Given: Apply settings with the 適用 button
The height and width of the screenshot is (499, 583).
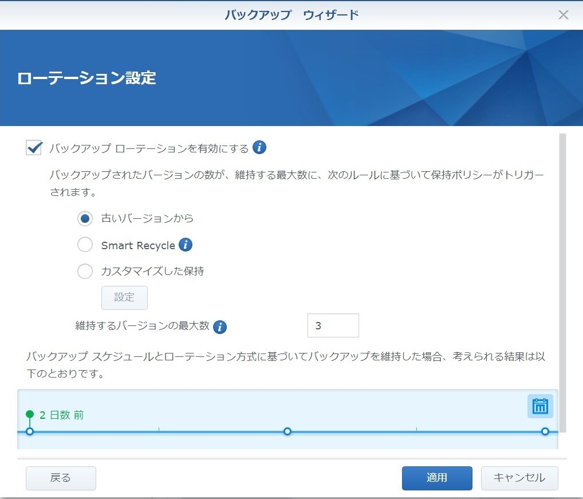Looking at the screenshot, I should pos(436,478).
